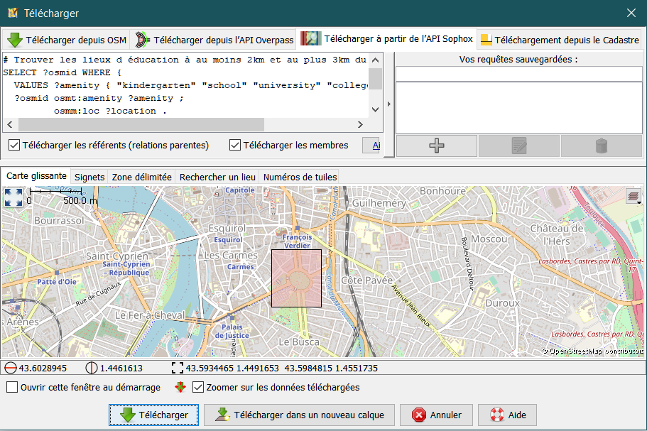Screen dimensions: 647x431
Task: Select Télécharger à partir de l'API Sophox tab
Action: [x=386, y=39]
